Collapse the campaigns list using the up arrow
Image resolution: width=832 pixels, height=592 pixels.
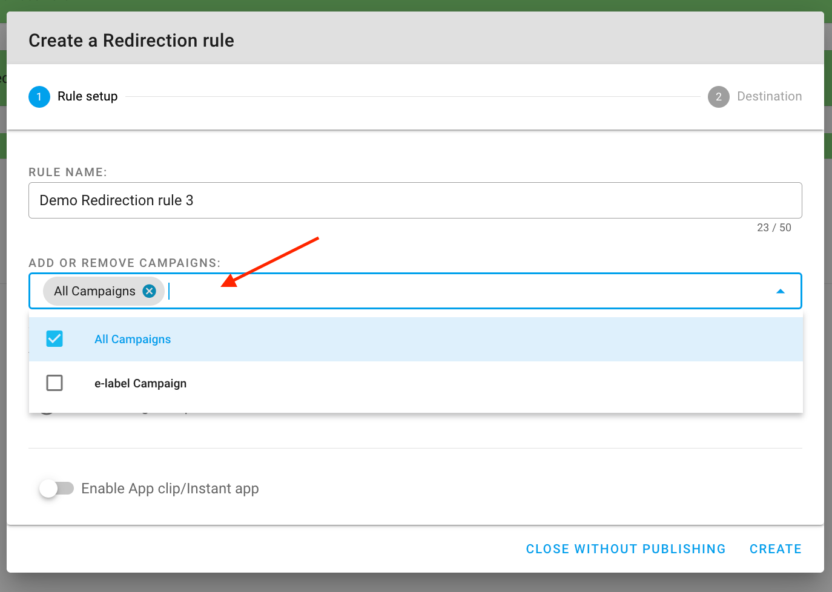pos(781,291)
